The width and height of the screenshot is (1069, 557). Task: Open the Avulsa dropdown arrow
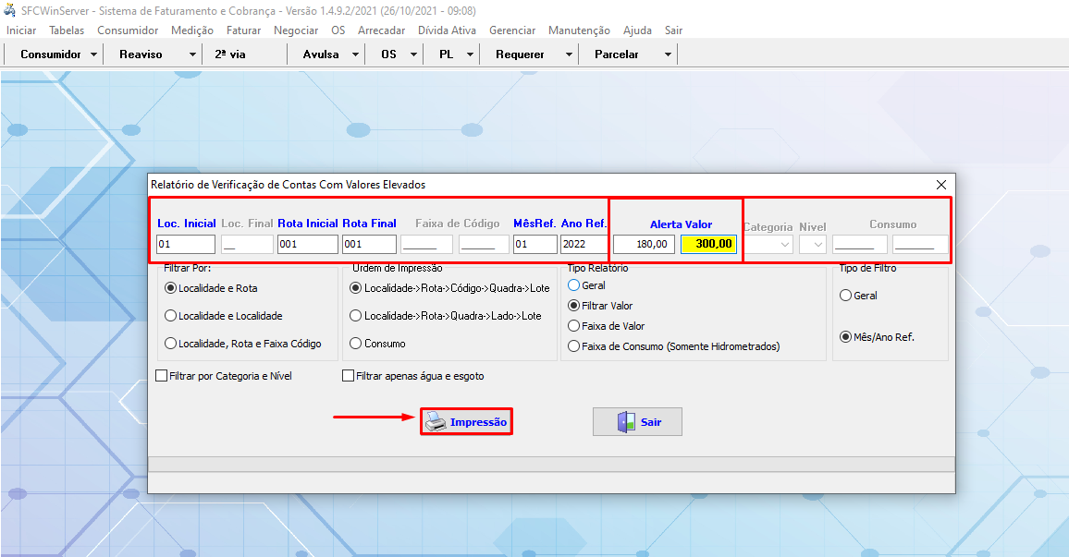click(355, 54)
